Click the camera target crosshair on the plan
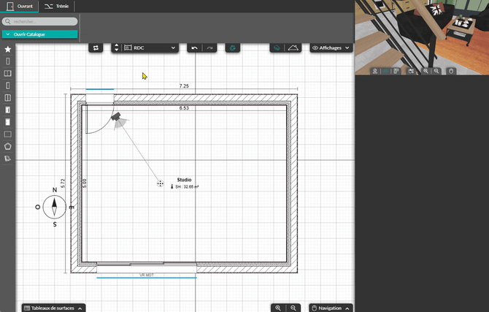 [161, 183]
